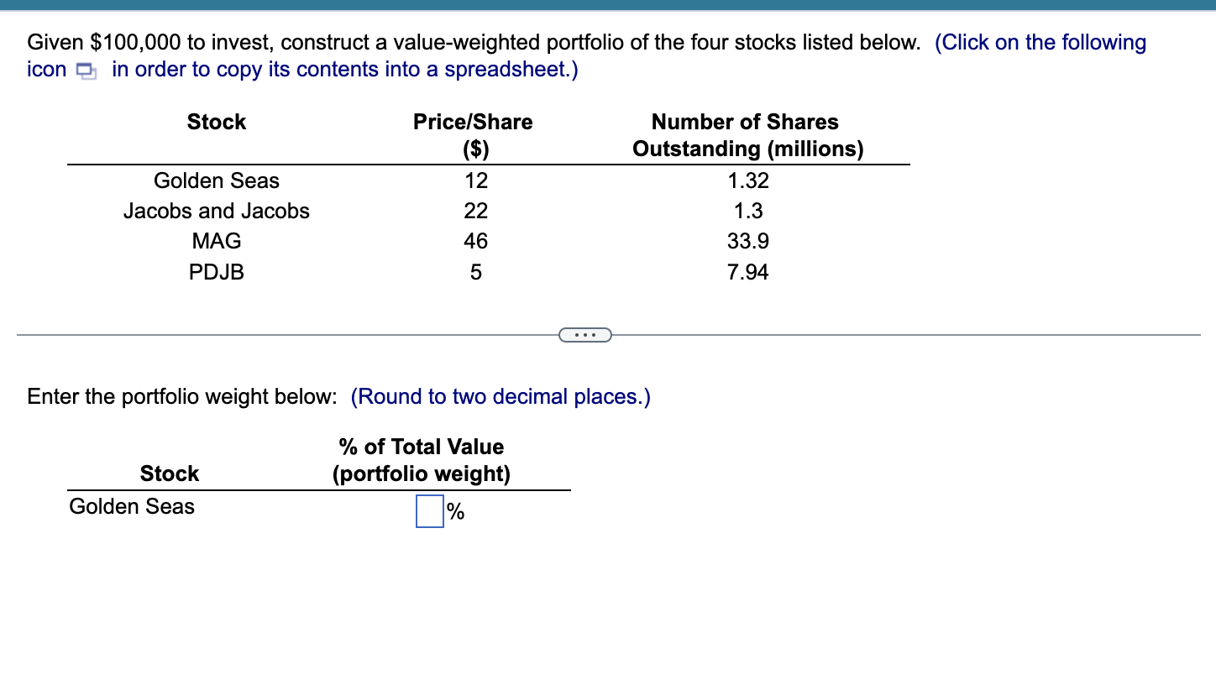Click the Stock header in the data table
Viewport: 1216px width, 680px height.
(x=217, y=123)
